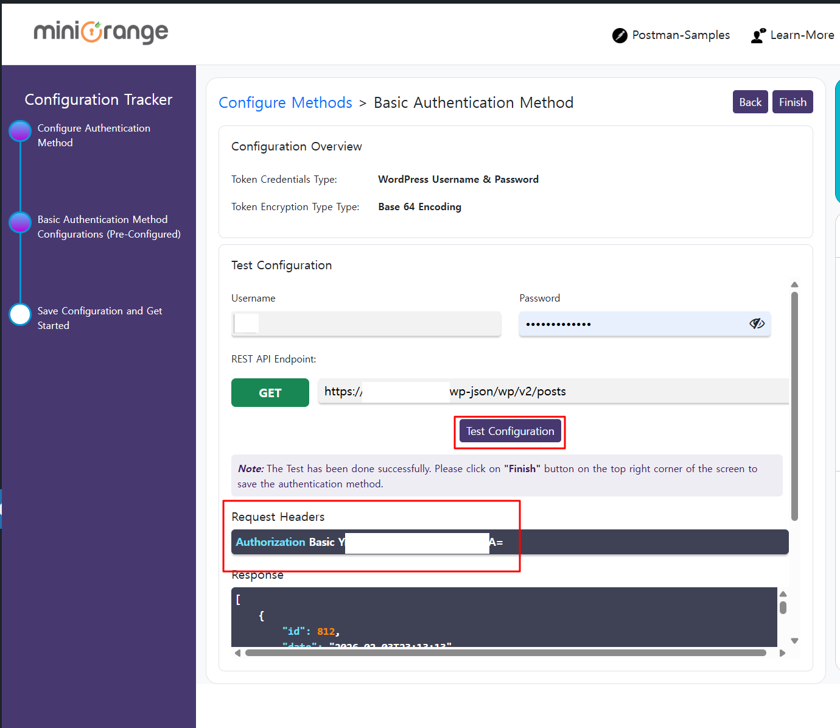This screenshot has width=840, height=728.
Task: Click right arrow of horizontal scrollbar
Action: pyautogui.click(x=782, y=653)
